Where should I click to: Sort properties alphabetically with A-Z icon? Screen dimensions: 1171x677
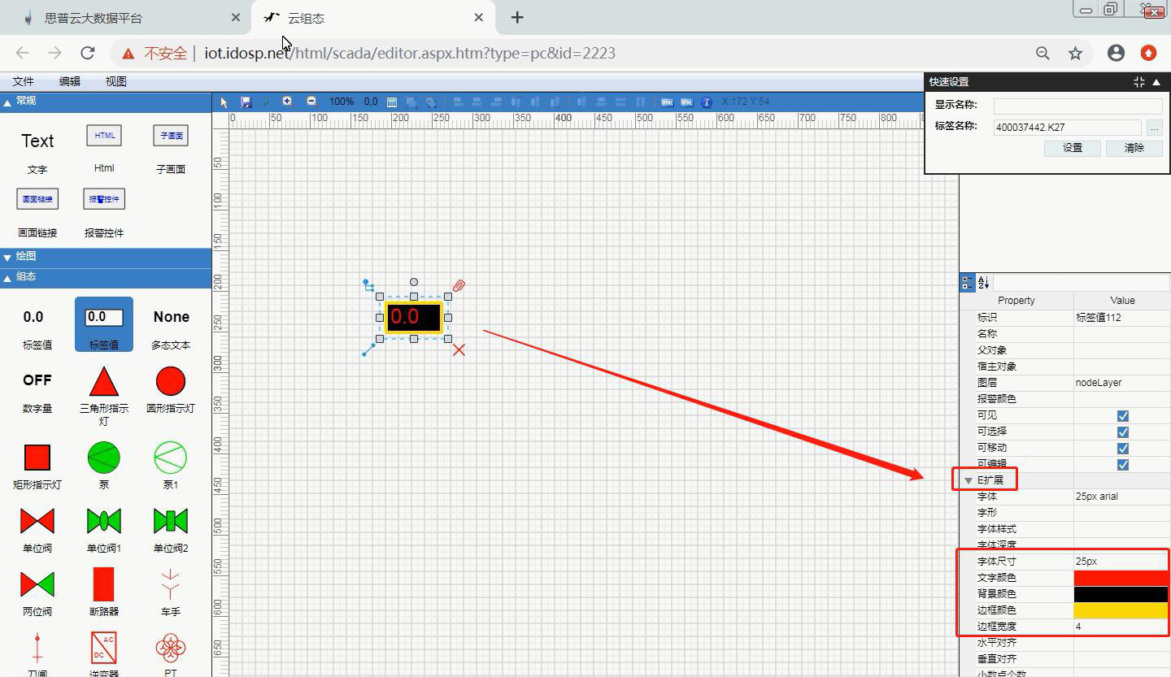pos(983,282)
